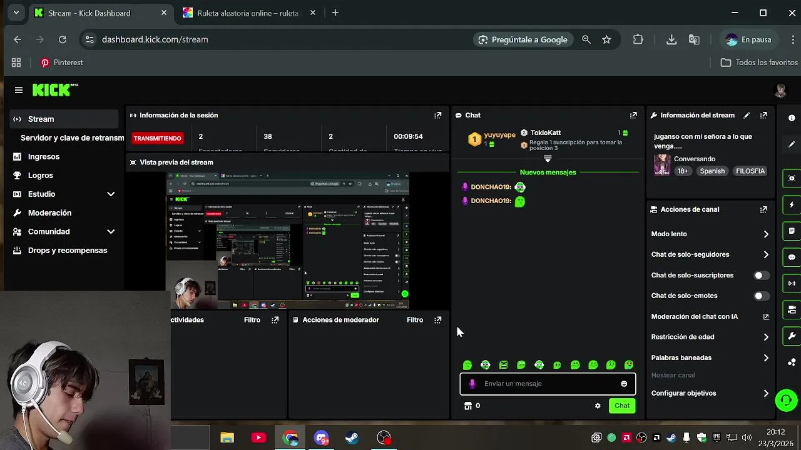Click the Enviar un mensaje input field

click(548, 384)
